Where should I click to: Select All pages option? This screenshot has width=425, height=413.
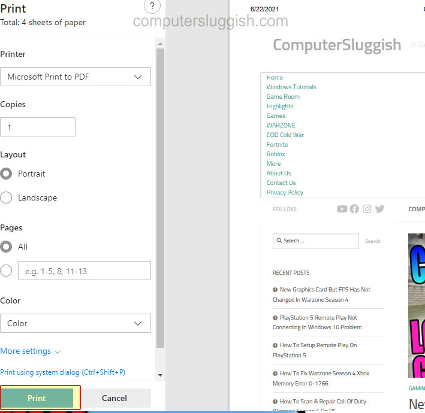6,247
